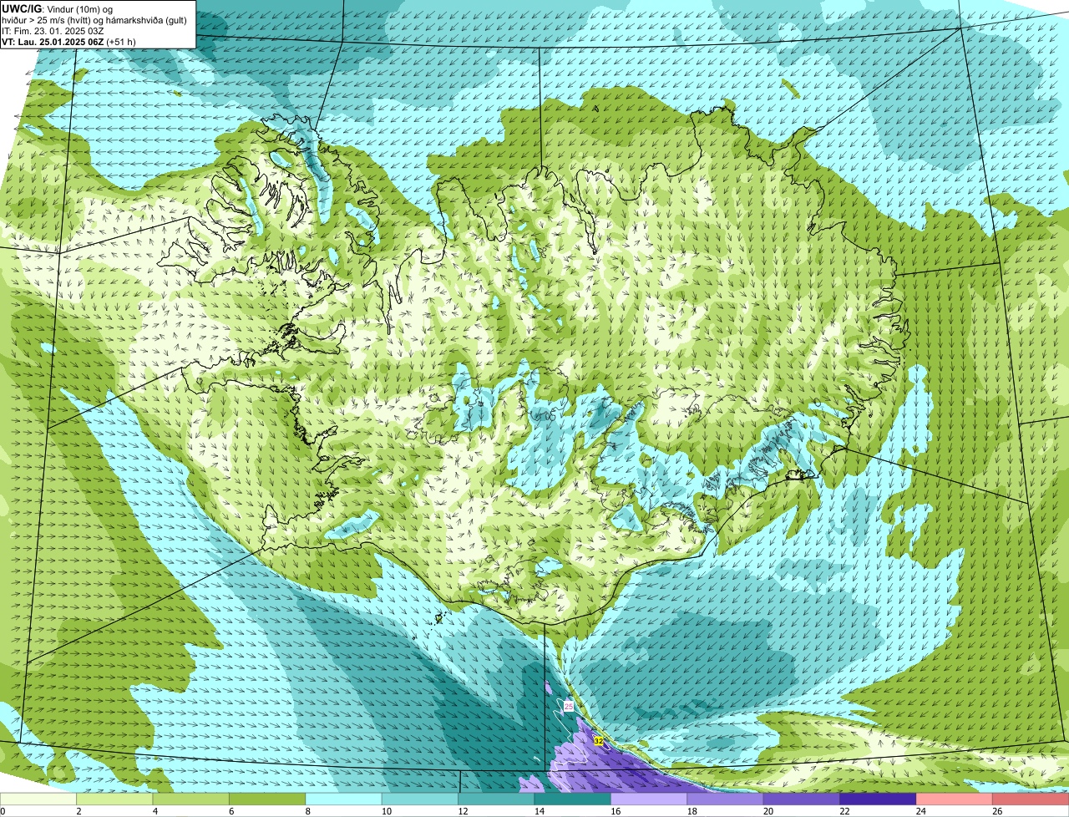Click the legend scale label '22'
Viewport: 1069px width, 817px height.
click(x=845, y=811)
